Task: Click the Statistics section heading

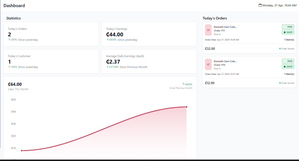Action: [x=13, y=18]
